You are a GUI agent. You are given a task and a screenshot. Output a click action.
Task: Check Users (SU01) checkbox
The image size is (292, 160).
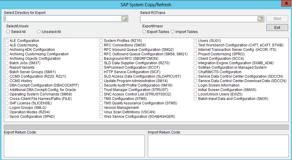(195, 41)
